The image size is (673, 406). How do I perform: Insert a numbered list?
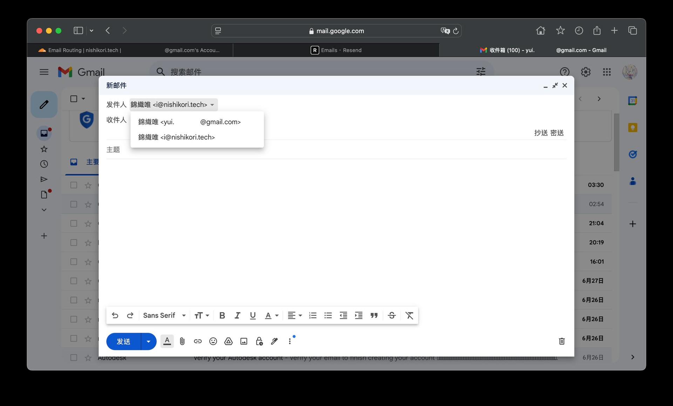pos(313,315)
